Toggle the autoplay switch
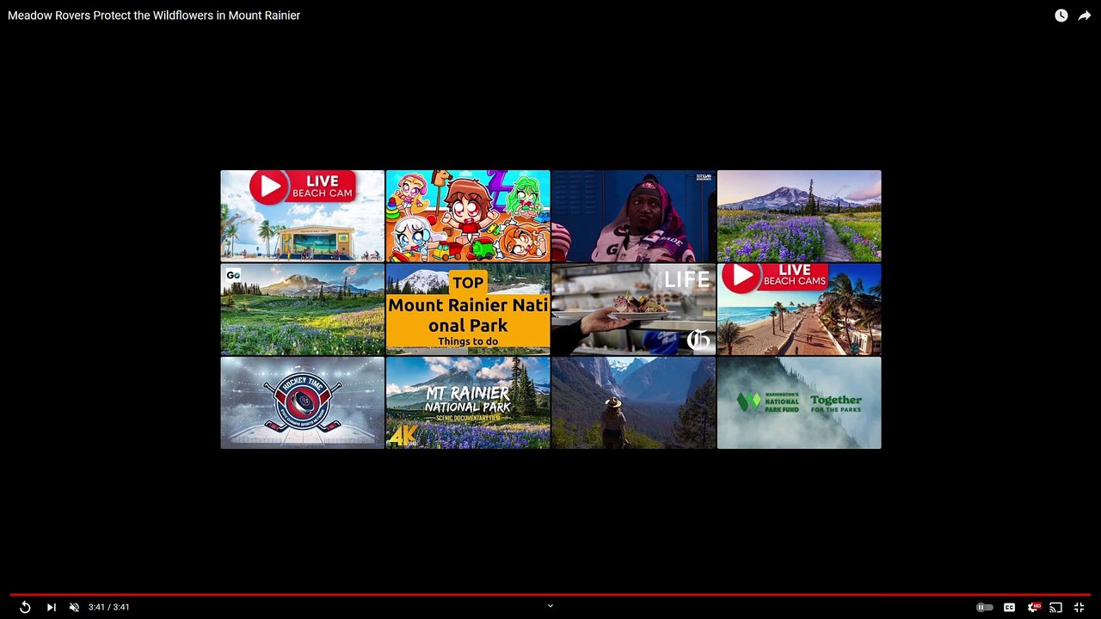 (x=985, y=607)
